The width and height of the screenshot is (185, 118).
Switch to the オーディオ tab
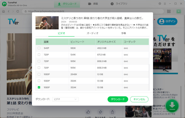(x=92, y=33)
